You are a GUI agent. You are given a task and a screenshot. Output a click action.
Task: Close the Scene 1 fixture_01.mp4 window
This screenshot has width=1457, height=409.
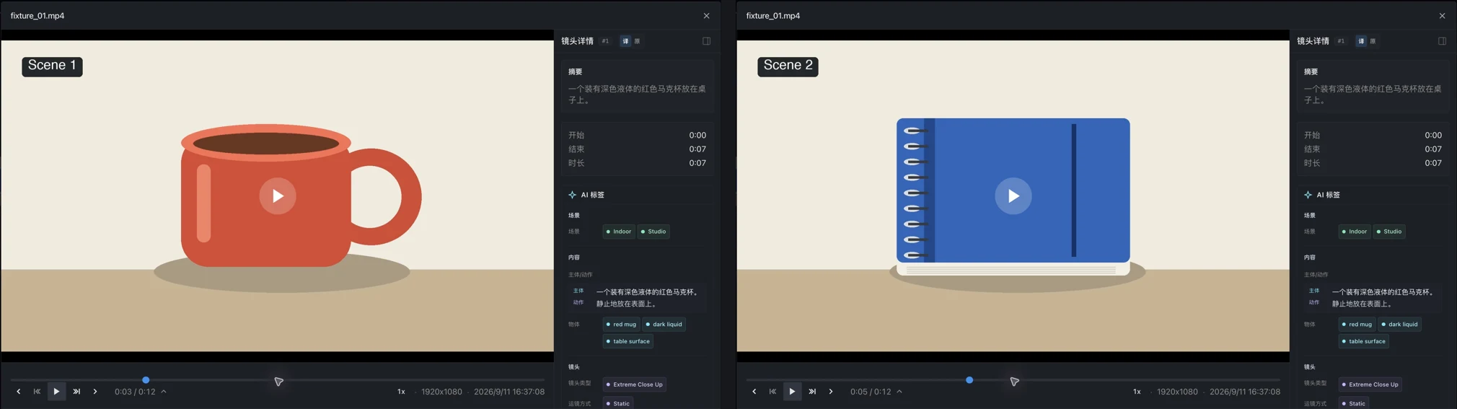(x=707, y=16)
